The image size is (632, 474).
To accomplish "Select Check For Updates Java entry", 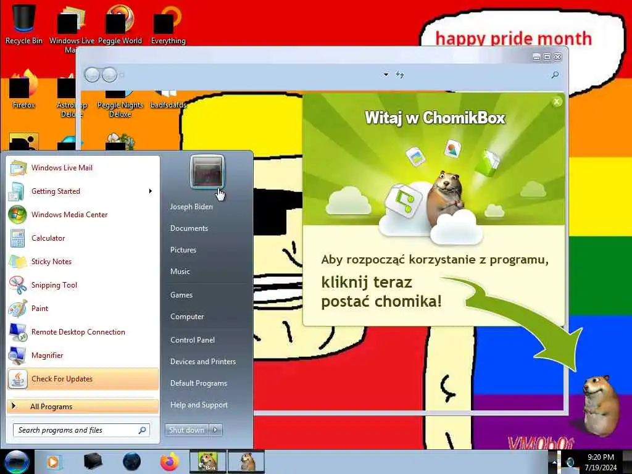I will (83, 379).
